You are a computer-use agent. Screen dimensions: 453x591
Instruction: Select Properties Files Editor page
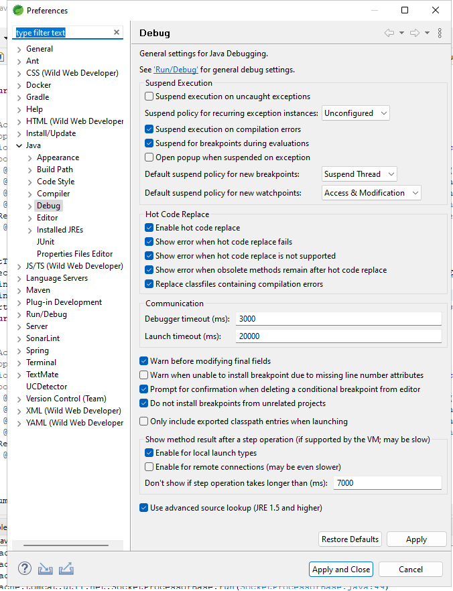click(x=74, y=254)
